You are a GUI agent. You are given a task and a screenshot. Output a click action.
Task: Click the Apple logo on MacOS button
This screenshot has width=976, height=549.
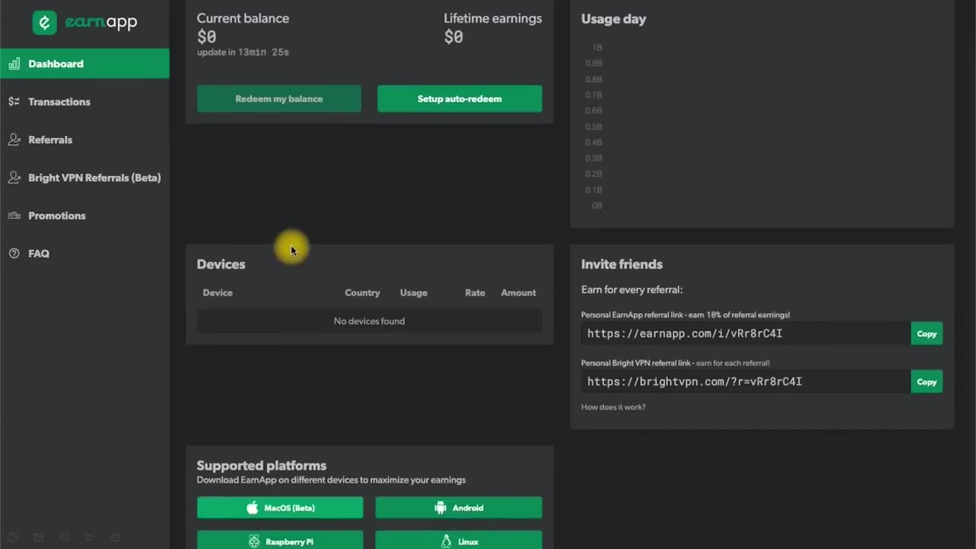(x=252, y=507)
